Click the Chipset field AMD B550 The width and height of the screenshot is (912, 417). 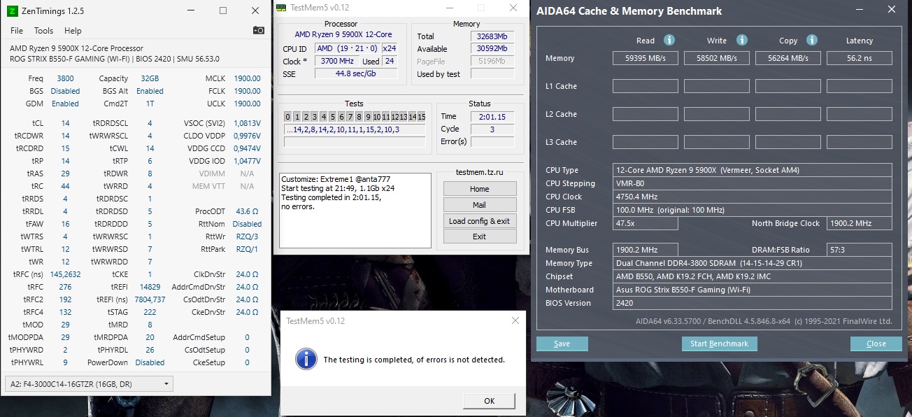click(x=753, y=276)
